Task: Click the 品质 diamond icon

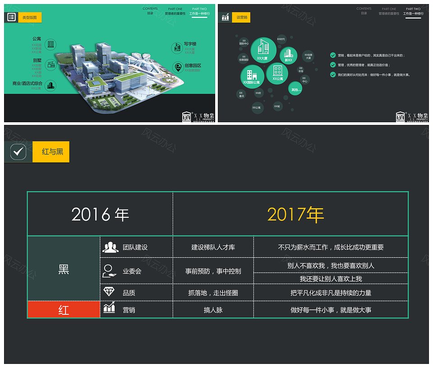Action: (x=109, y=291)
